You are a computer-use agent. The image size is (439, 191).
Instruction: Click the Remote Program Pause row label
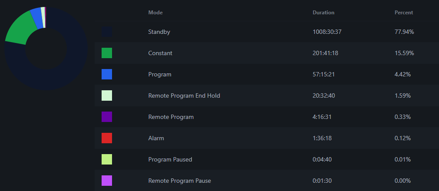[179, 181]
